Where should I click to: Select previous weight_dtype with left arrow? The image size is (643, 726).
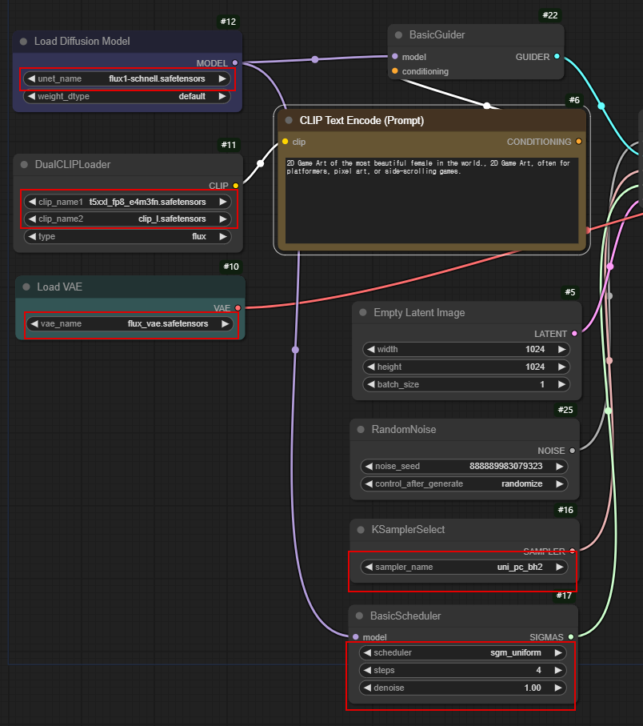[31, 96]
